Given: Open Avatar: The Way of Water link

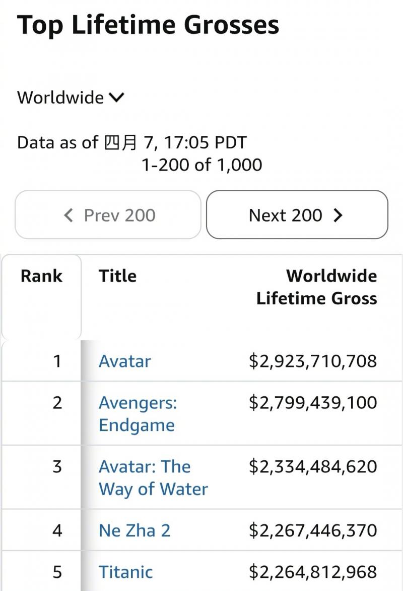Looking at the screenshot, I should point(153,477).
